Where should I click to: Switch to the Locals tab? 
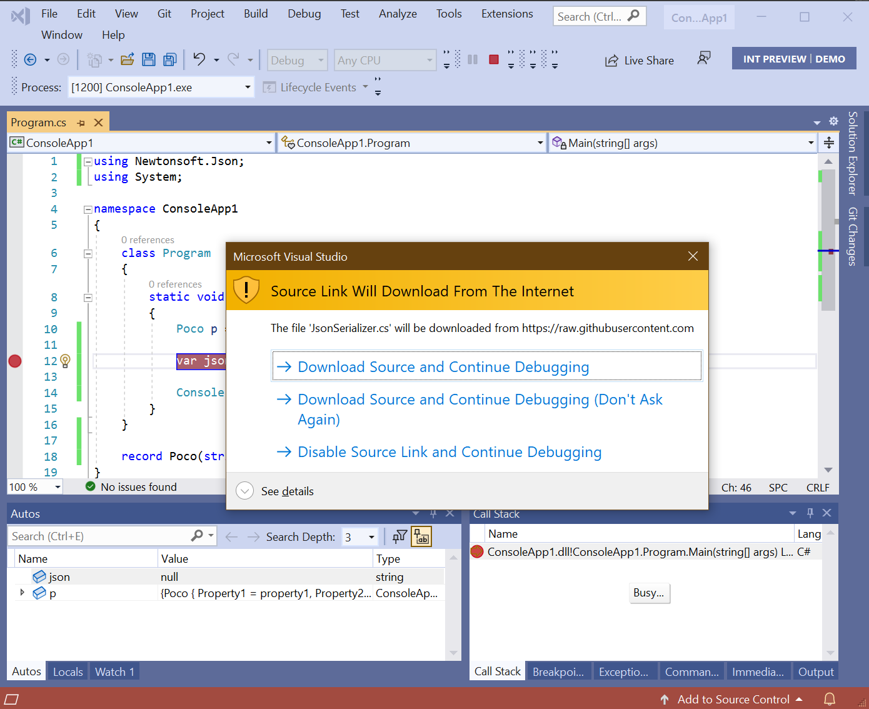point(68,671)
